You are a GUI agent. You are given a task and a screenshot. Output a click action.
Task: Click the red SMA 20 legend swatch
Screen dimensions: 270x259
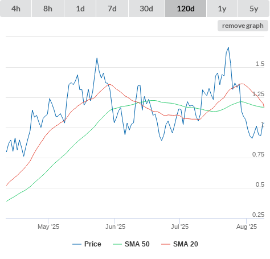(166, 244)
